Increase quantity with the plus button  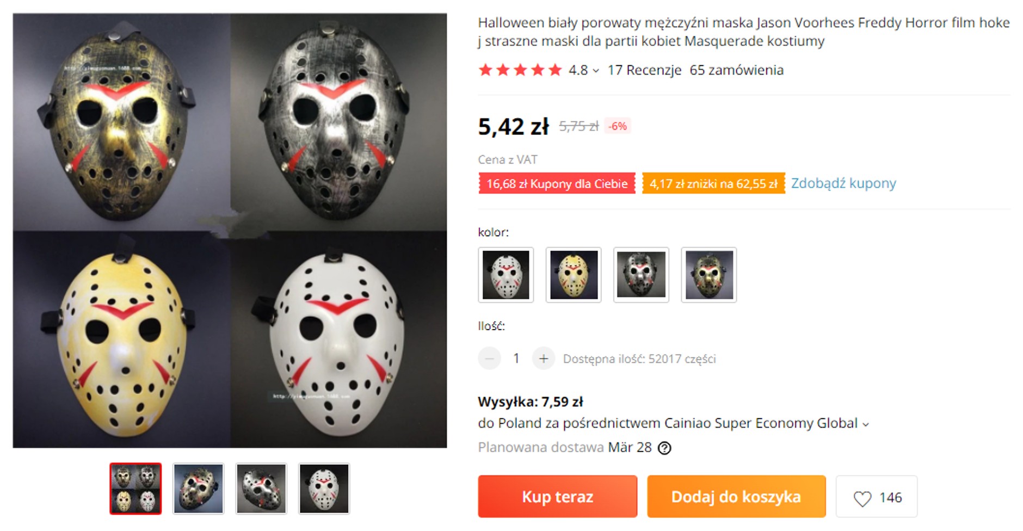[x=543, y=359]
